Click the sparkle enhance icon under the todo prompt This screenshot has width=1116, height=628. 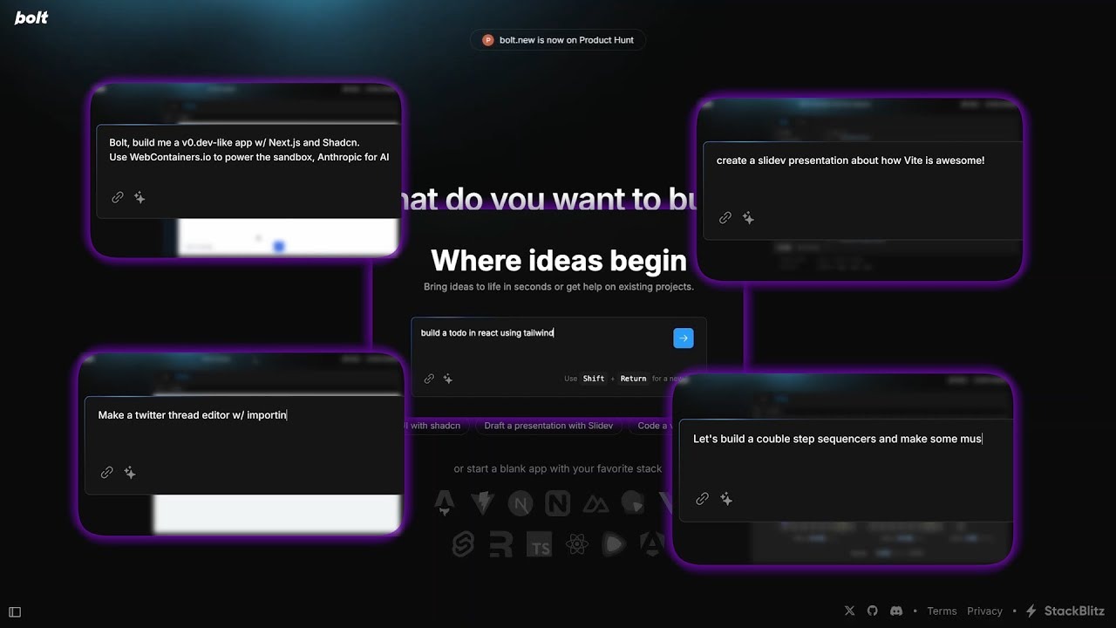[x=448, y=379]
